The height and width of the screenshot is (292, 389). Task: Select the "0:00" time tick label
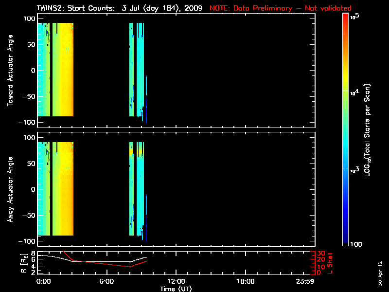43,281
